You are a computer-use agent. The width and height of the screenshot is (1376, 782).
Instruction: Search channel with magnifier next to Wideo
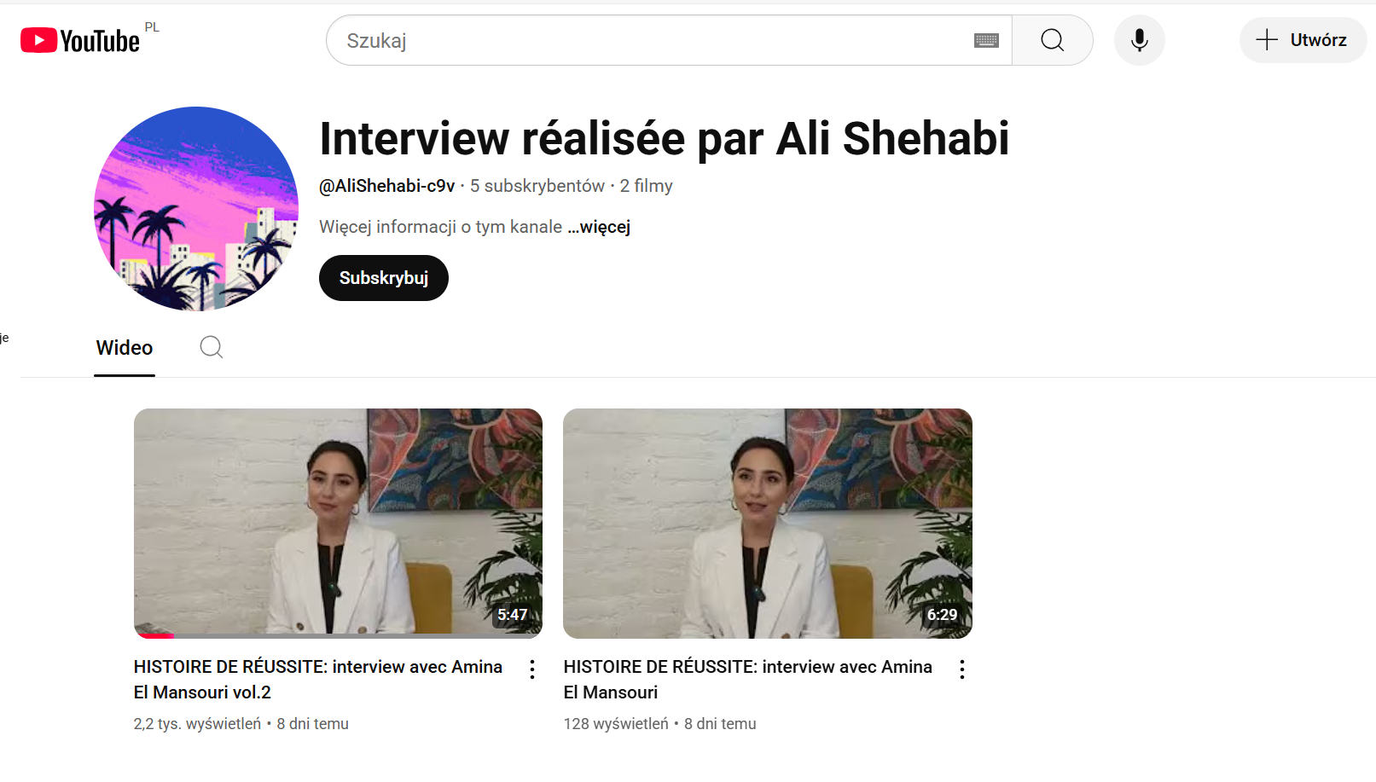click(212, 347)
